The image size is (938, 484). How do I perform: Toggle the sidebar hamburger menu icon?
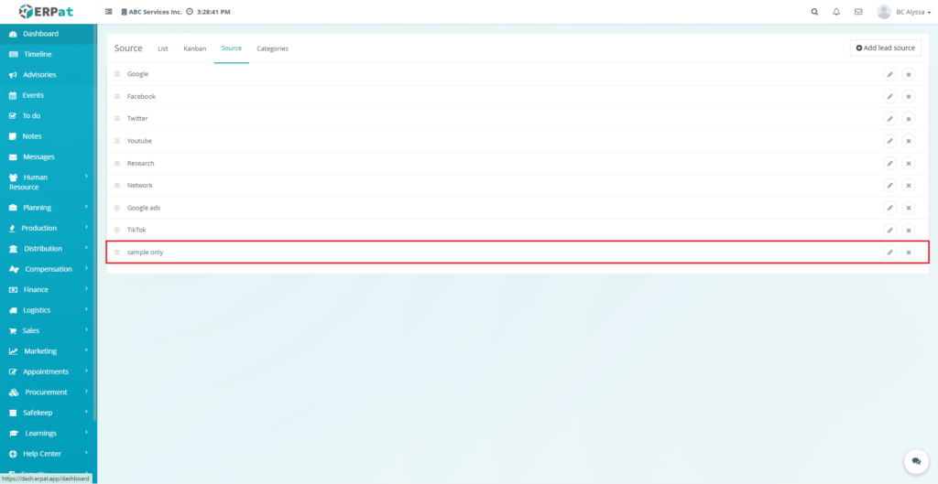(108, 11)
